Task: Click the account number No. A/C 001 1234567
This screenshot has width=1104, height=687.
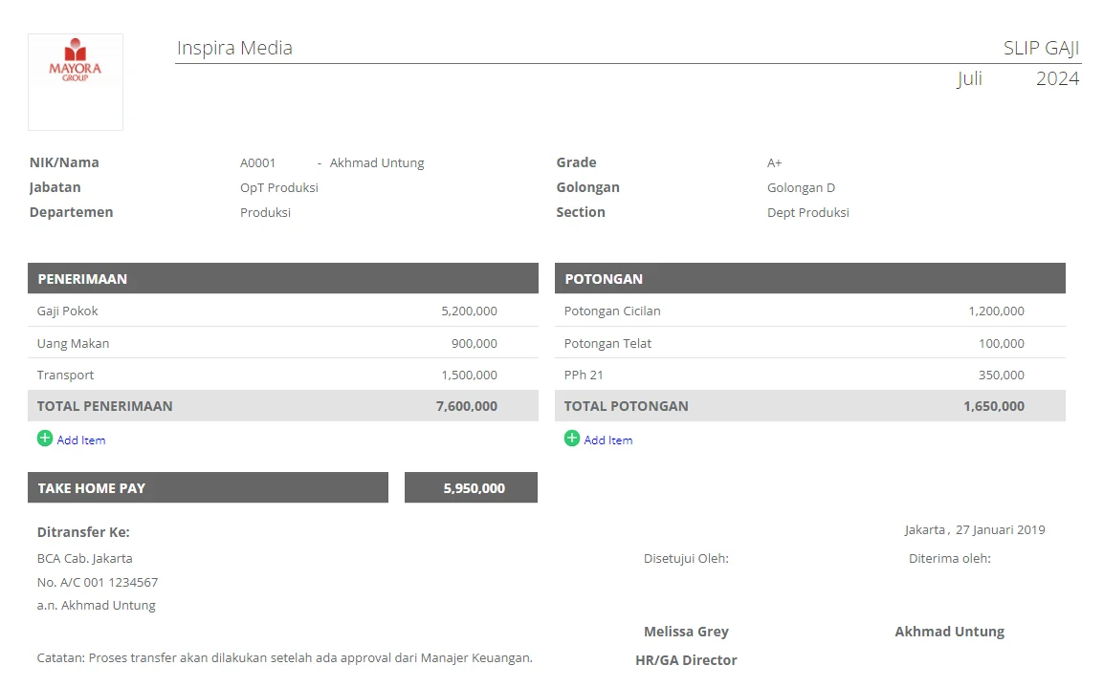Action: coord(98,582)
